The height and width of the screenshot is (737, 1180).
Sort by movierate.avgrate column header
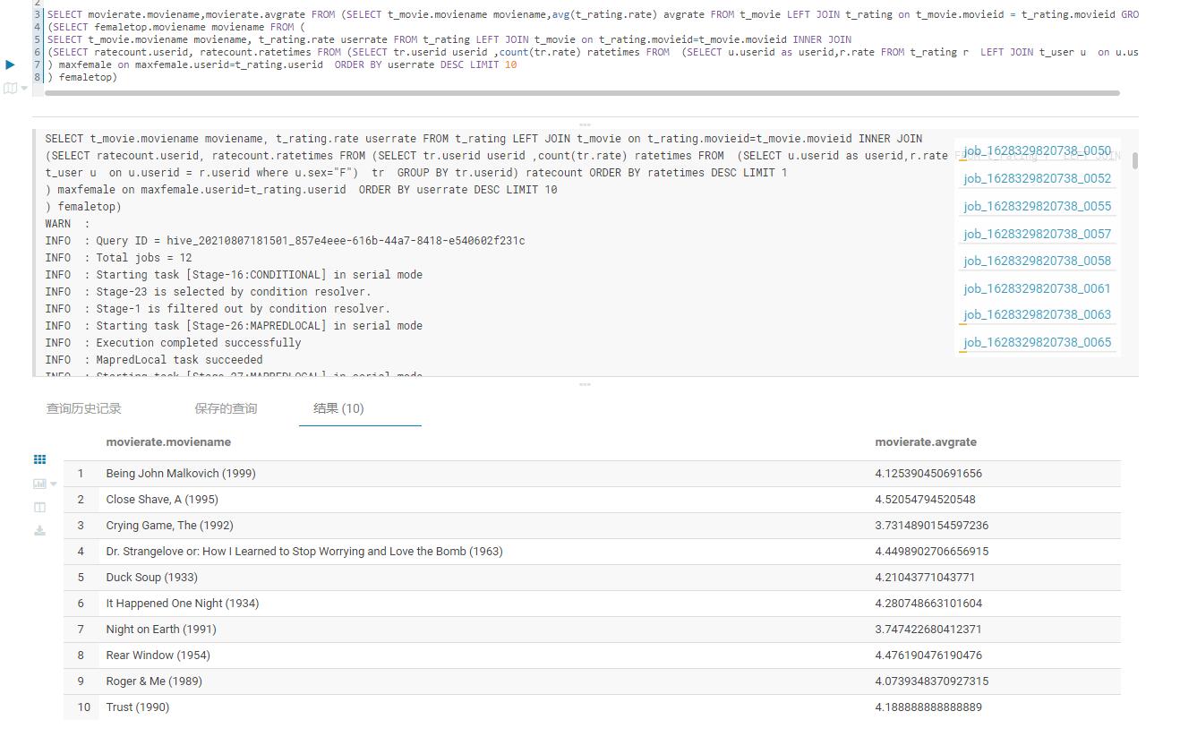tap(926, 441)
